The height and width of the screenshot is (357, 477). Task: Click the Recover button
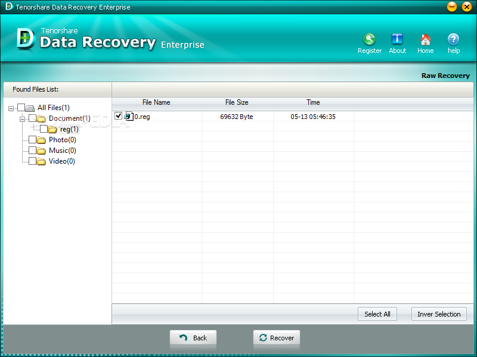[277, 337]
